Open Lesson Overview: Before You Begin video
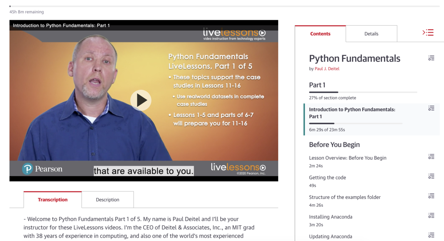The width and height of the screenshot is (444, 241). coord(347,158)
